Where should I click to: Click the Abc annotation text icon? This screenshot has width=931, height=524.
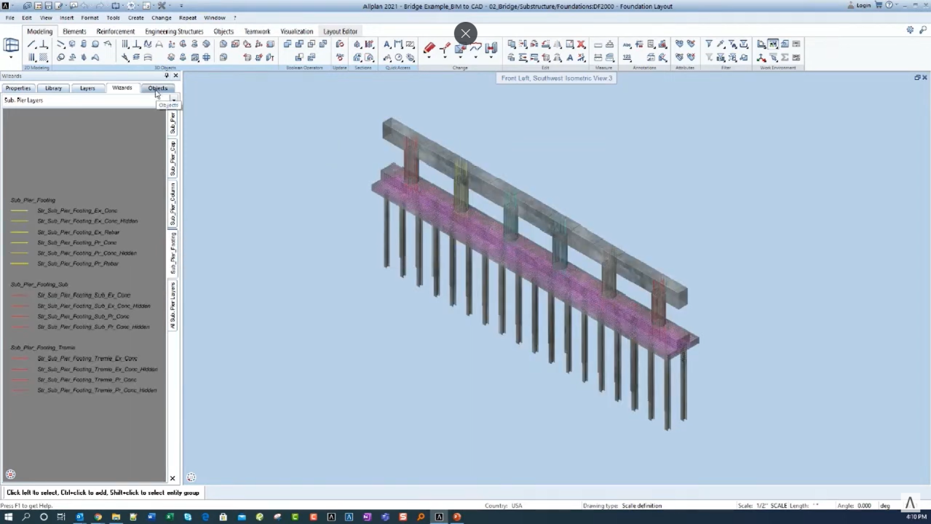627,44
